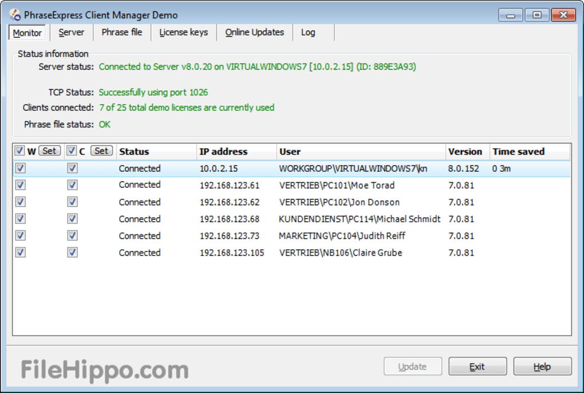Select IP address 192.168.123.73
The image size is (584, 393).
pos(230,236)
